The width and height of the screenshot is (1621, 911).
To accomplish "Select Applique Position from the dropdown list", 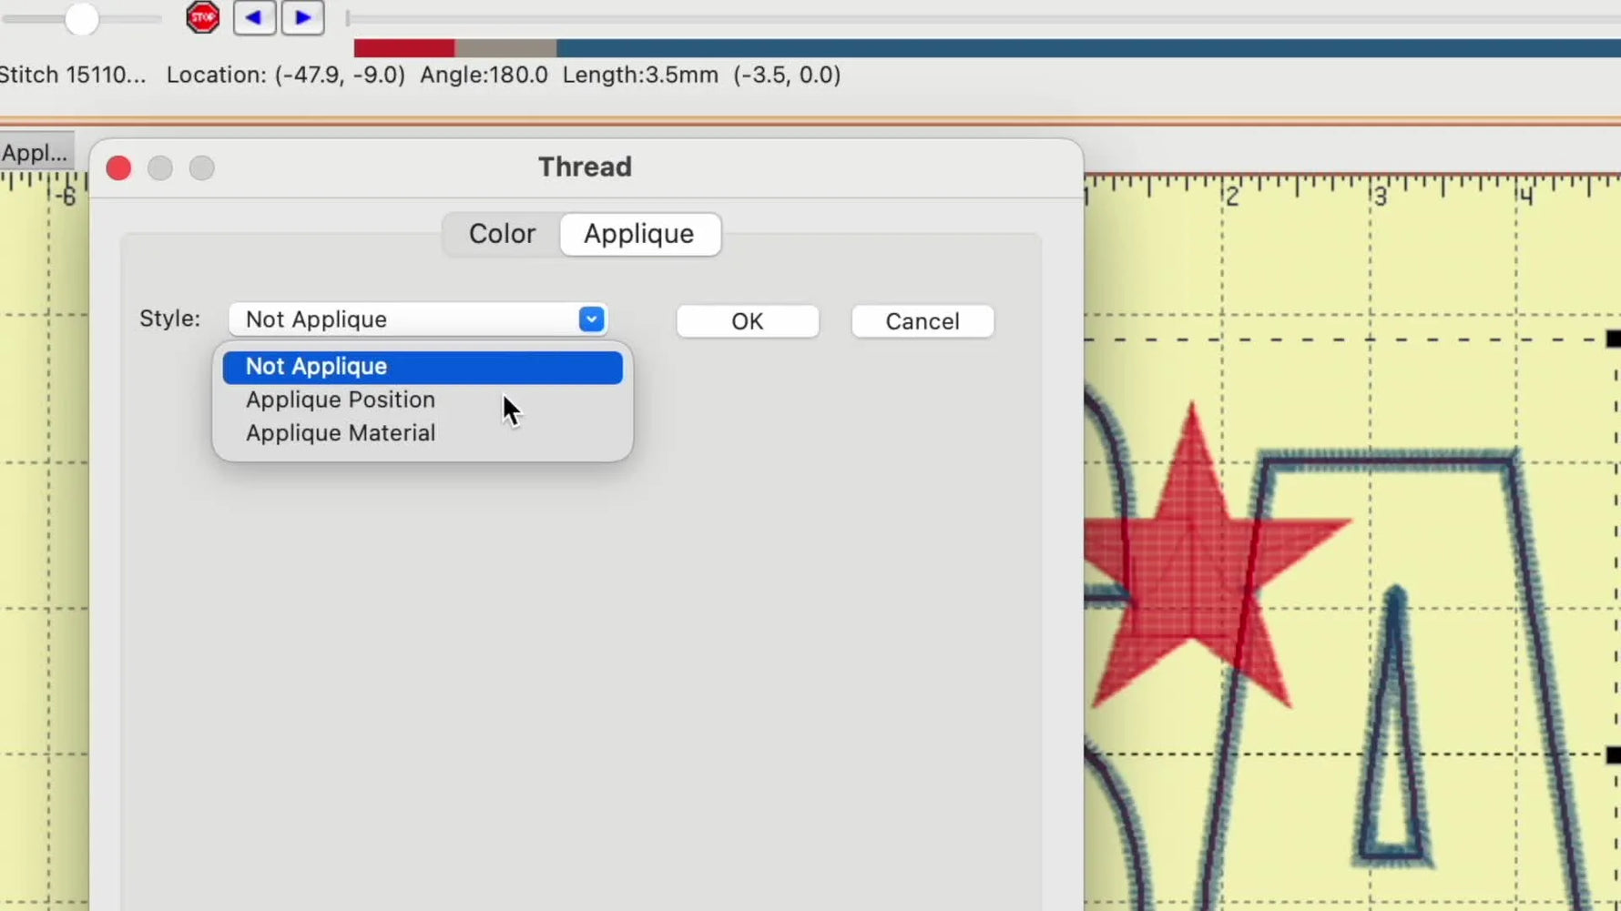I will tap(340, 400).
